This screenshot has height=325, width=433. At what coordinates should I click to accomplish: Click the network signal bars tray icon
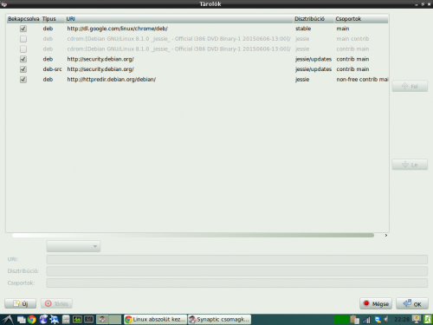[366, 320]
